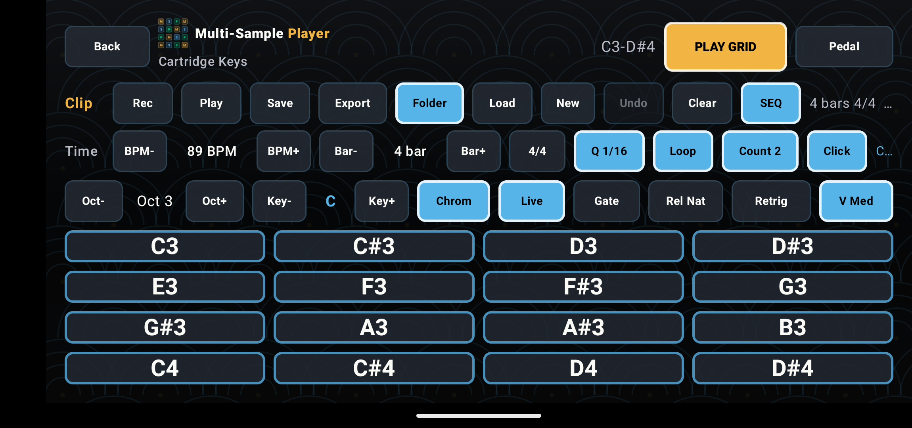This screenshot has height=428, width=912.
Task: Tap the blue C key indicator
Action: pos(331,201)
